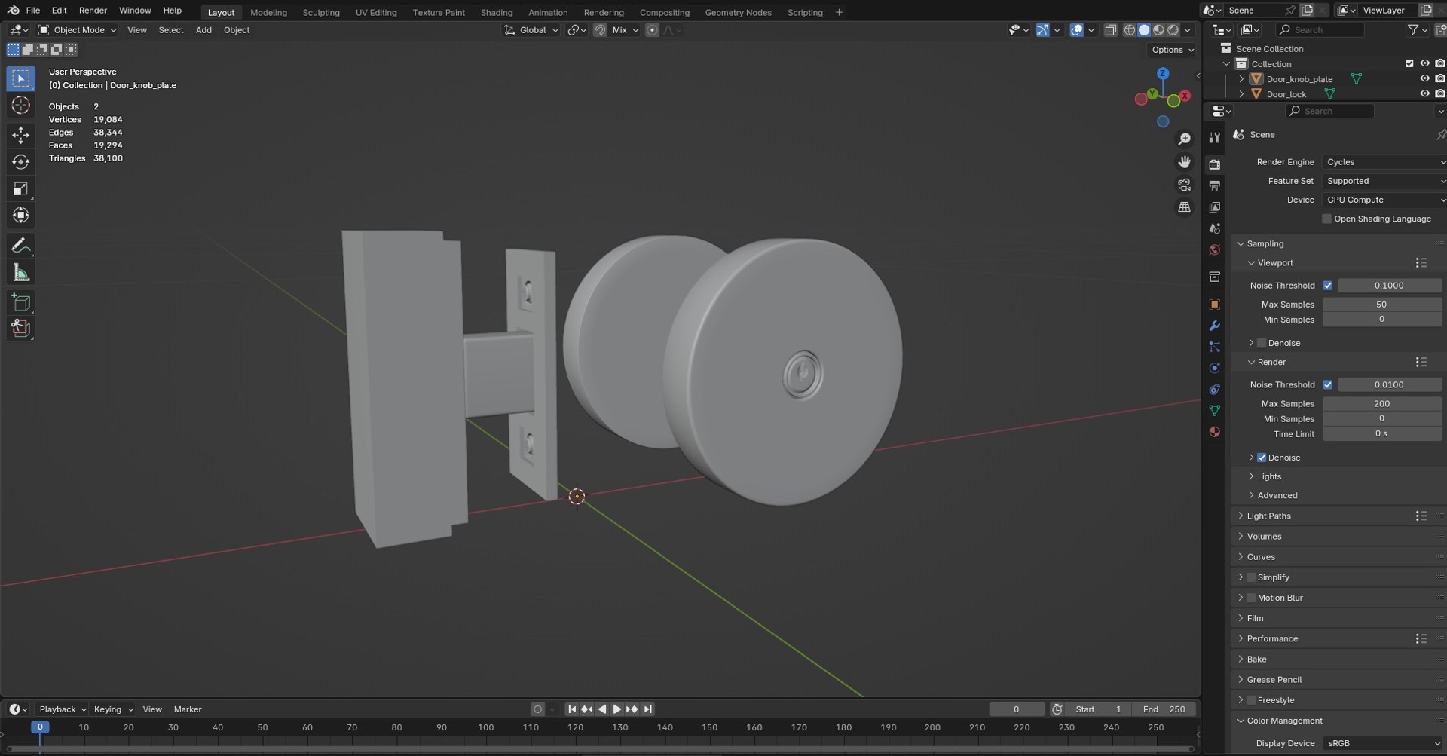Open the Feature Set dropdown
The height and width of the screenshot is (756, 1447).
click(x=1384, y=181)
